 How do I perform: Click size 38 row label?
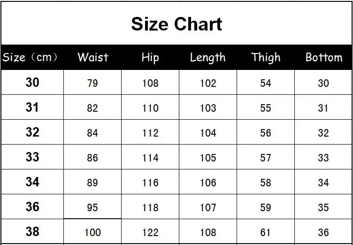(32, 231)
